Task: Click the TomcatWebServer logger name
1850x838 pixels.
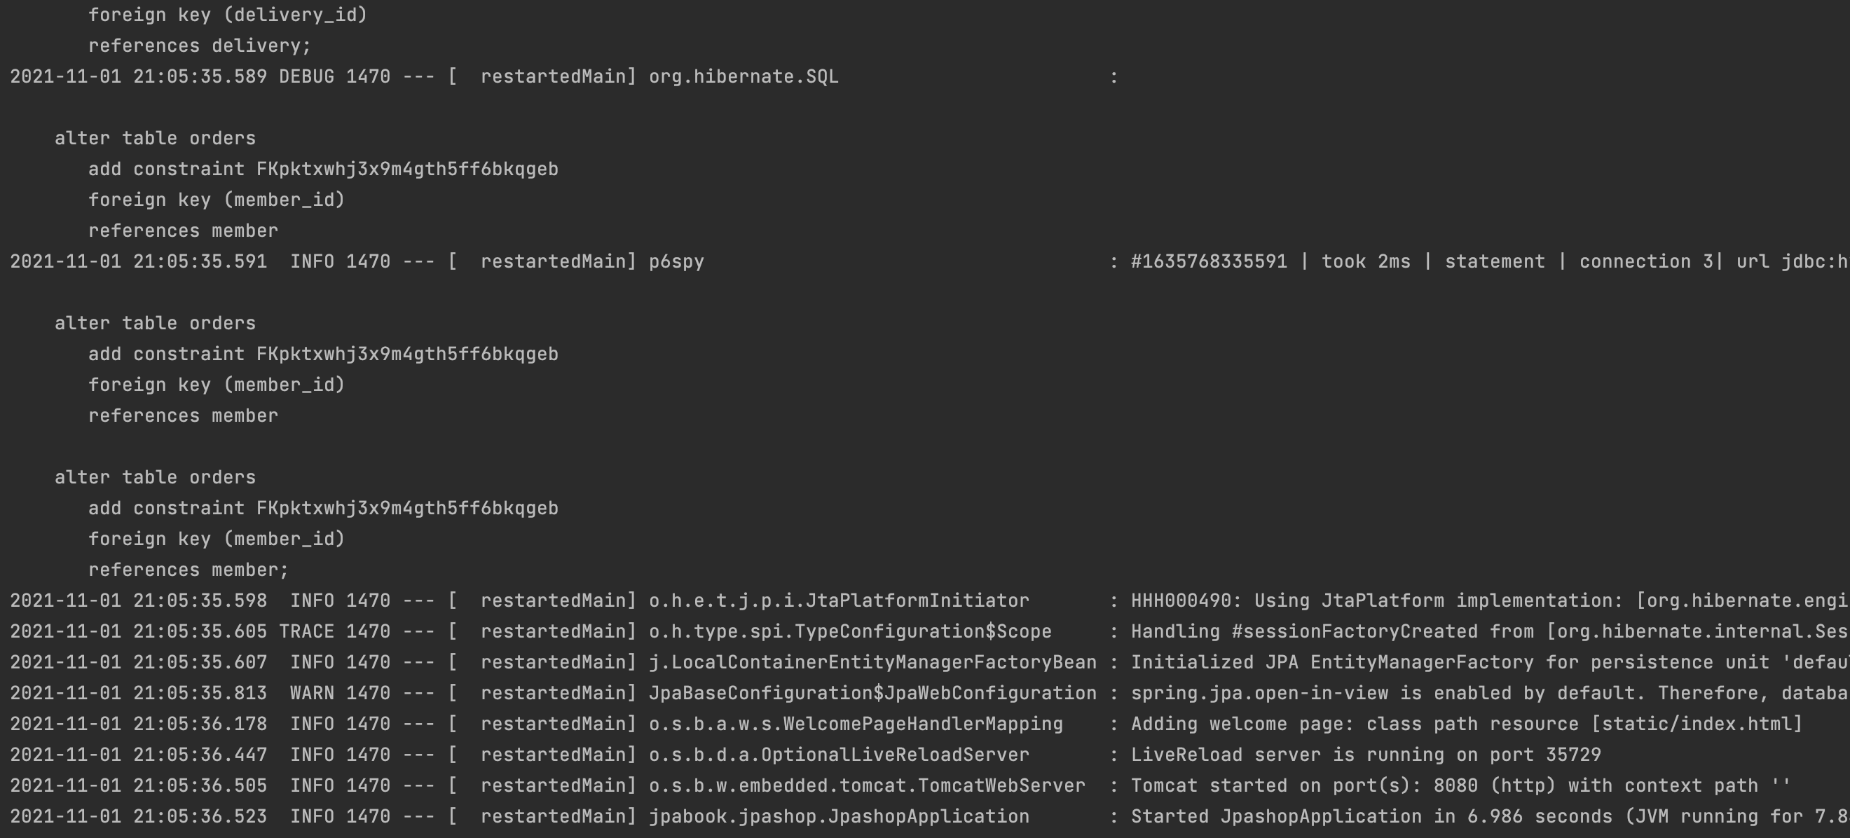Action: 867,785
